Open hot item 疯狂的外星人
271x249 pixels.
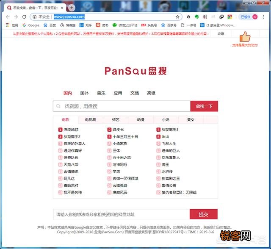click(x=75, y=144)
